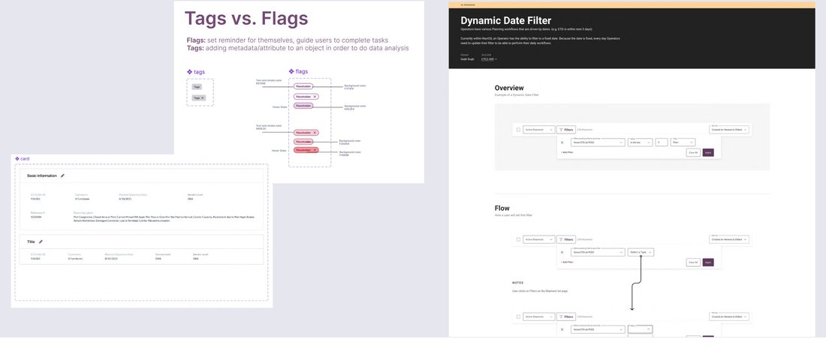The height and width of the screenshot is (348, 826).
Task: Remove the gray Tags chip via its X
Action: pyautogui.click(x=202, y=98)
